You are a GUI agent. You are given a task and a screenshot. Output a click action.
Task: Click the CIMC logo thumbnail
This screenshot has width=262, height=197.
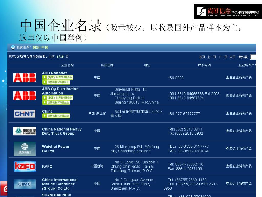coord(25,184)
